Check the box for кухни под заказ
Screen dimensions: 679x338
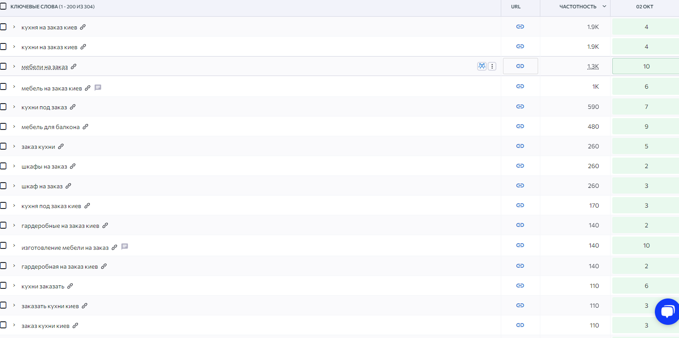click(x=4, y=107)
